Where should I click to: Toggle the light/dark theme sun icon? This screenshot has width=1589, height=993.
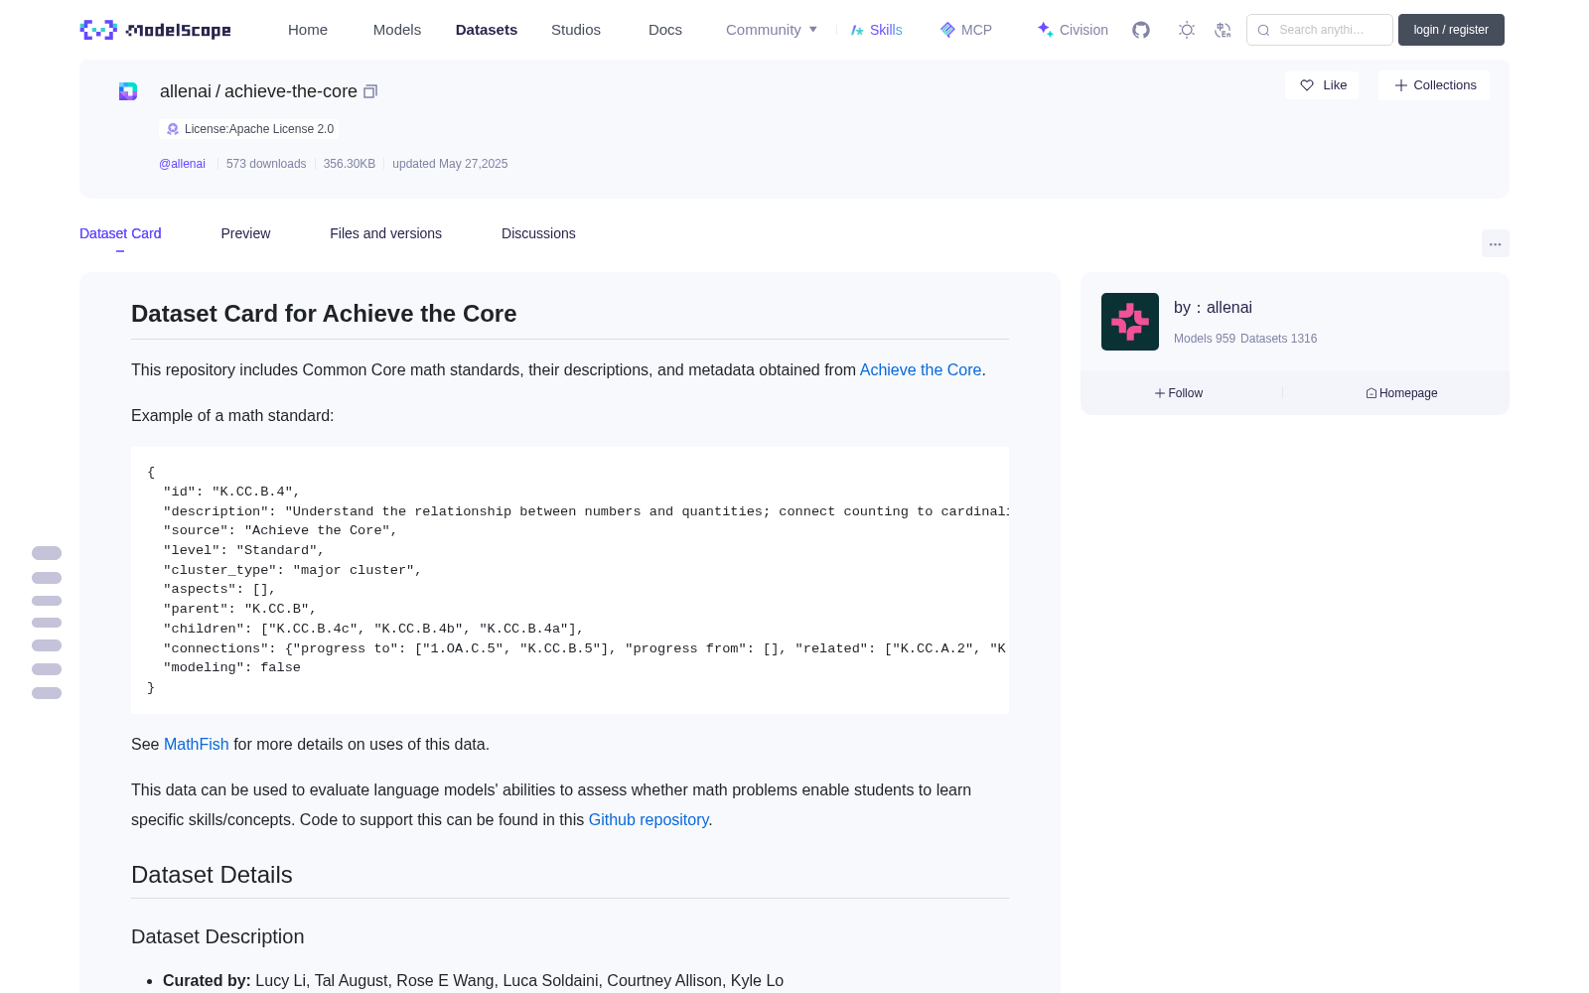(1187, 30)
